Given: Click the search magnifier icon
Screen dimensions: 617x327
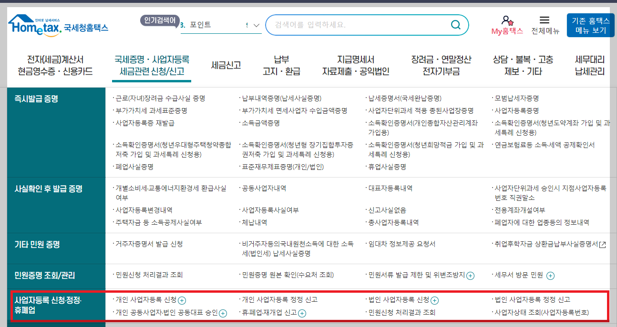Looking at the screenshot, I should [456, 25].
